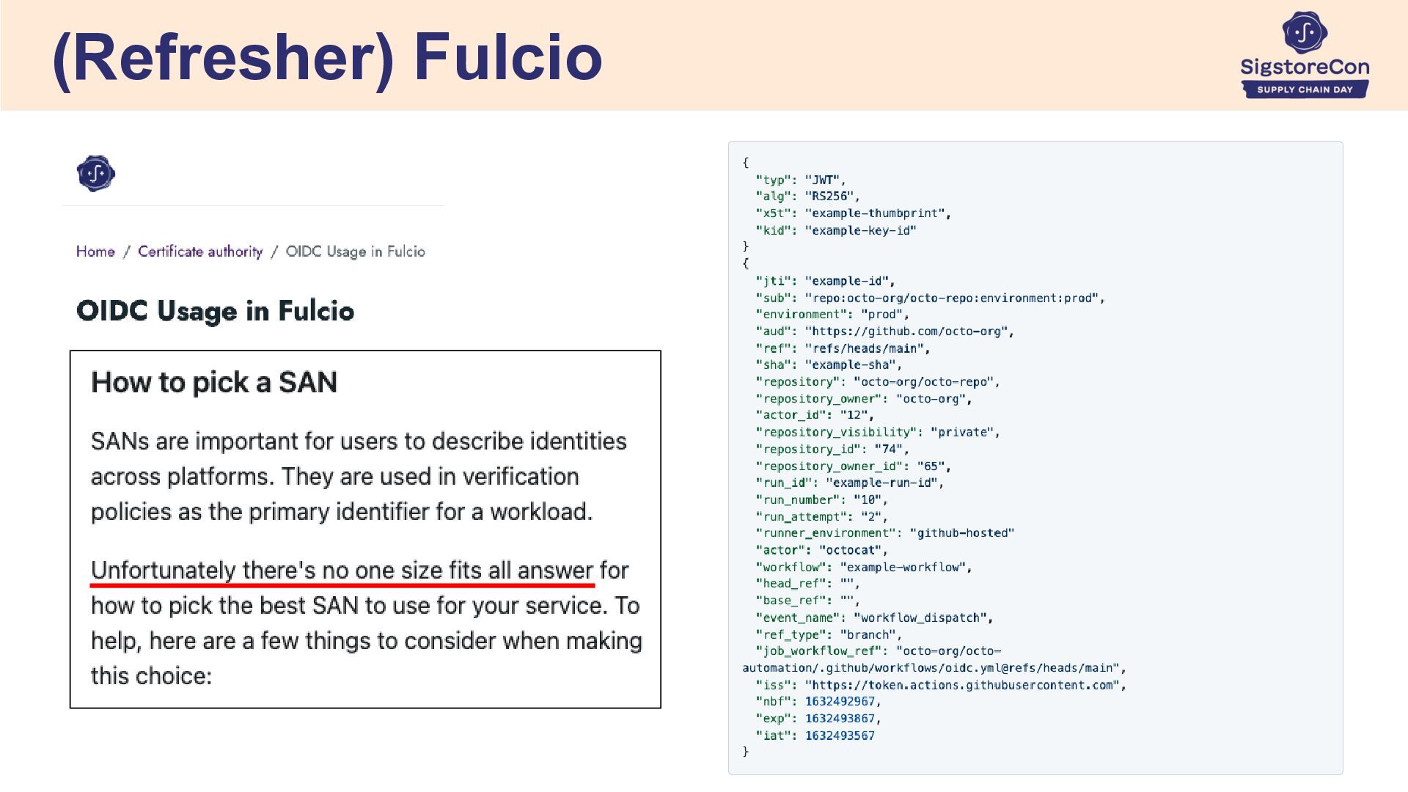This screenshot has width=1408, height=792.
Task: Click the OIDC Usage in Fulcio heading
Action: (x=215, y=311)
